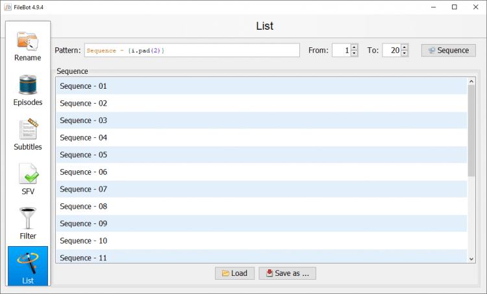Image resolution: width=487 pixels, height=294 pixels.
Task: Select row "Sequence - 05"
Action: click(x=262, y=155)
